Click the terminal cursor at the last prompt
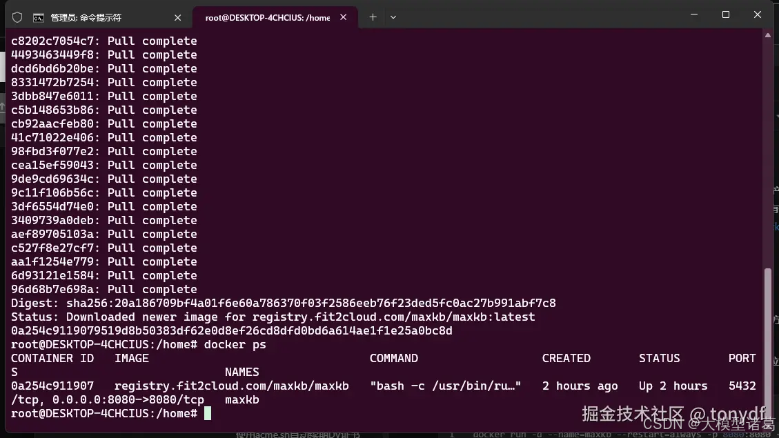The image size is (779, 438). pyautogui.click(x=208, y=413)
